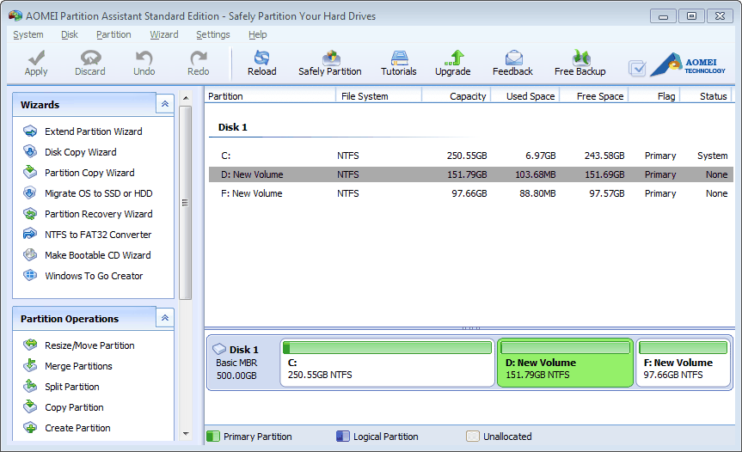
Task: Sort by the Status column header
Action: pos(706,96)
